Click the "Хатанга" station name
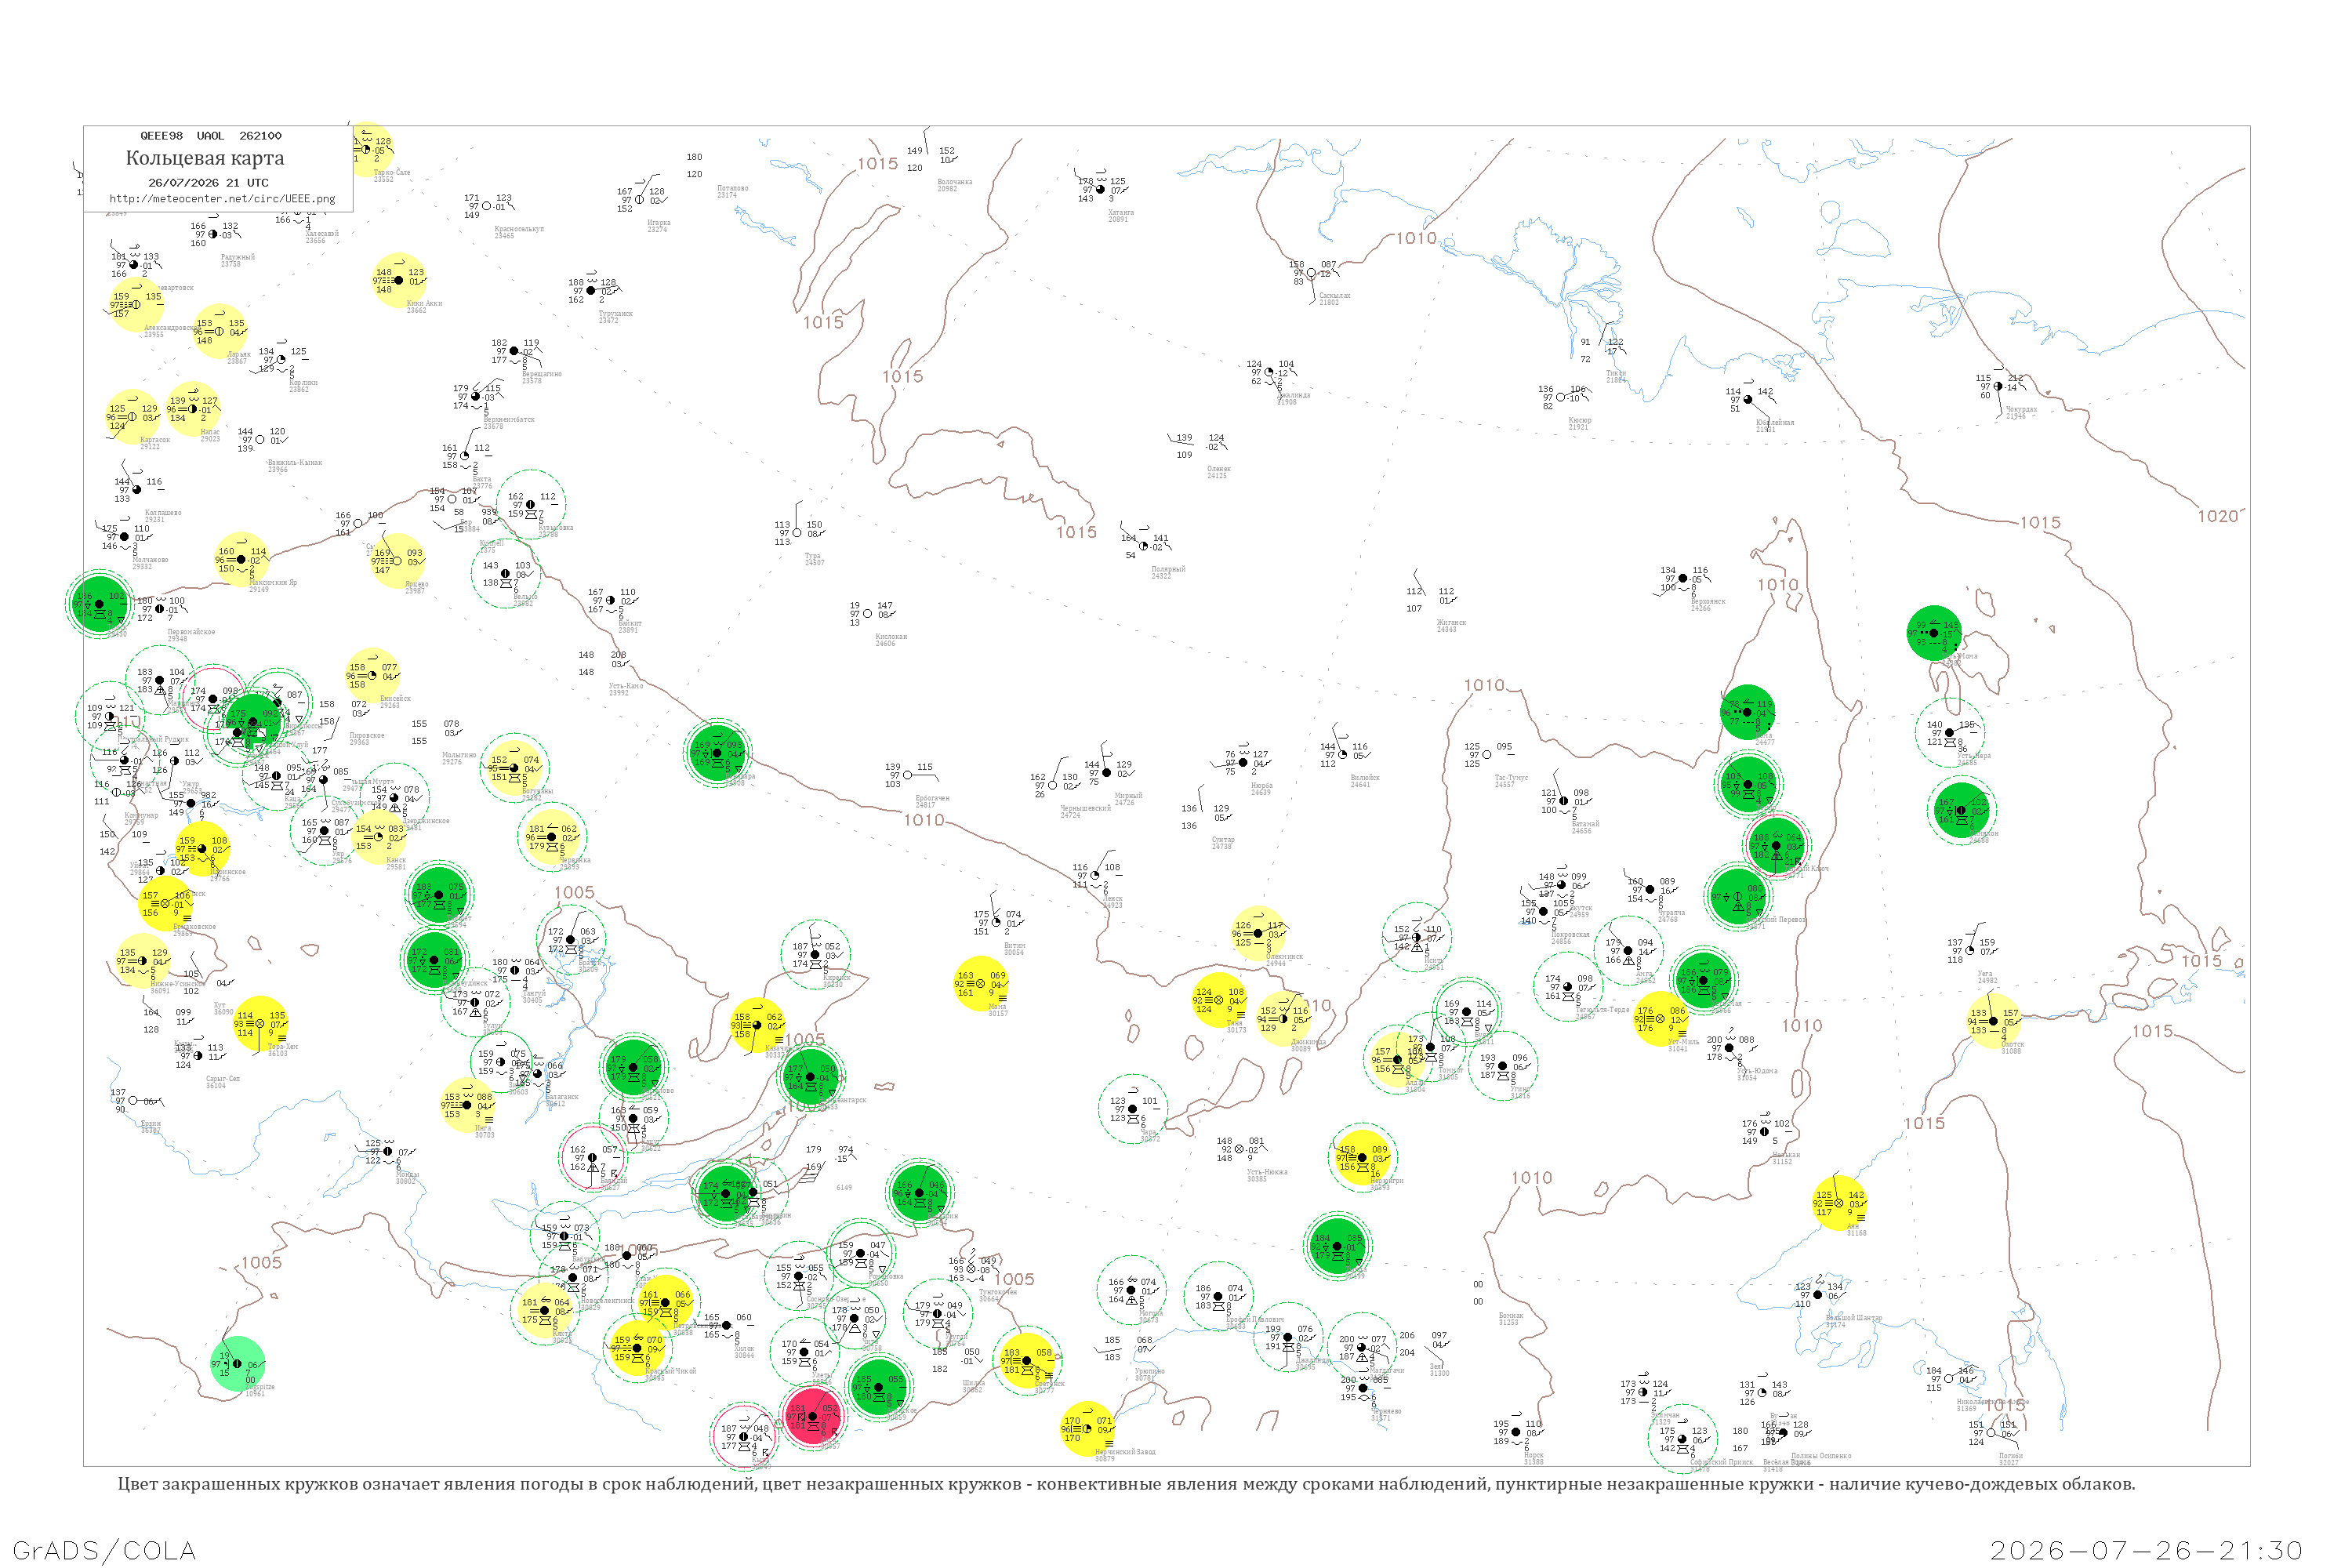Screen dimensions: 2352x1568 coord(1121,212)
